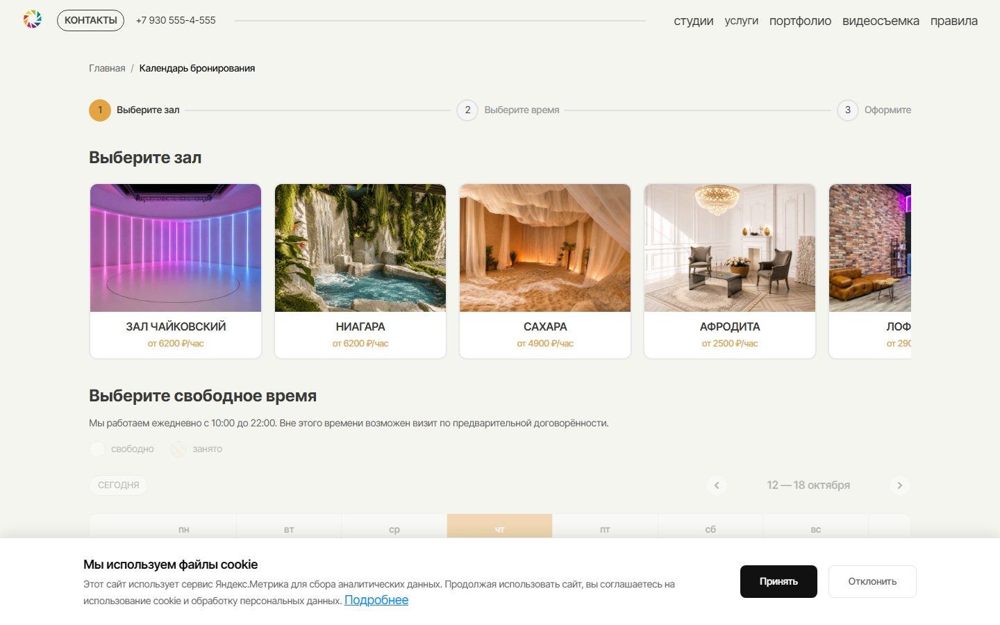This screenshot has height=625, width=1000.
Task: Click the СЕГОДНЯ button
Action: 118,485
